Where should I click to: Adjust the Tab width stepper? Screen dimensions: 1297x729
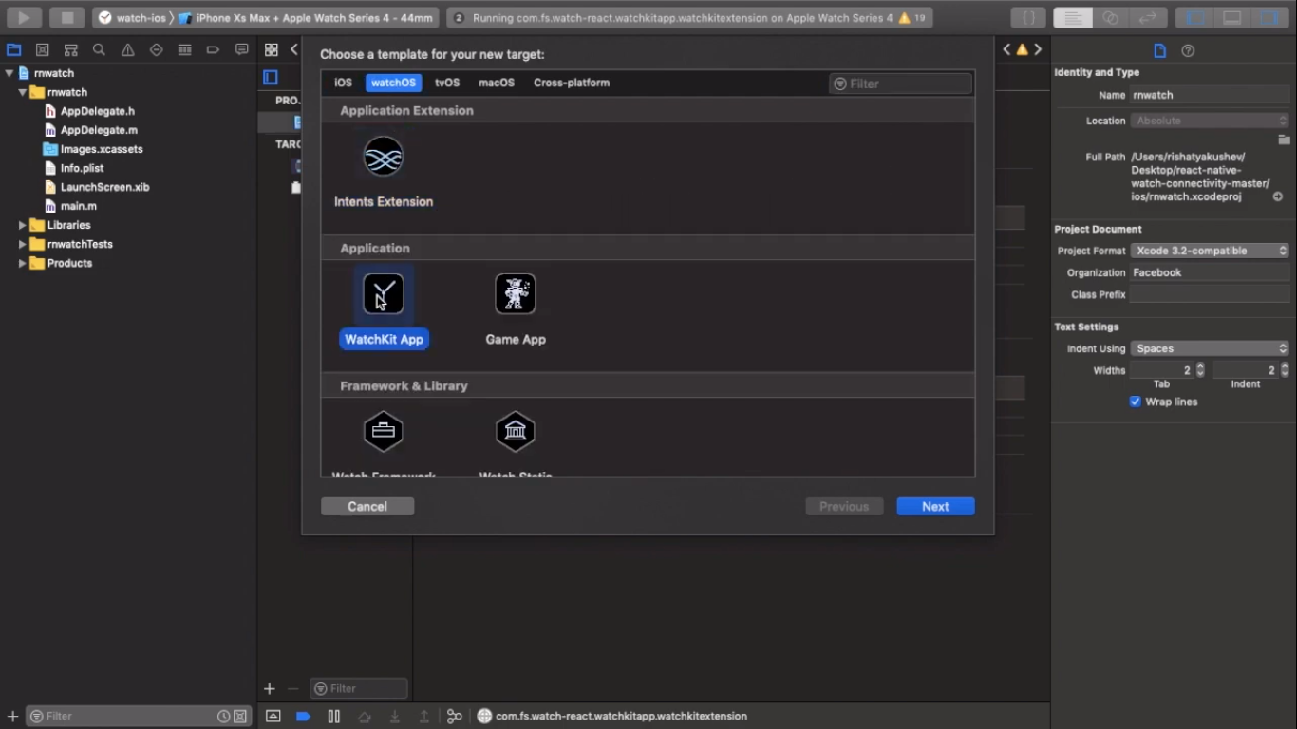[1200, 370]
